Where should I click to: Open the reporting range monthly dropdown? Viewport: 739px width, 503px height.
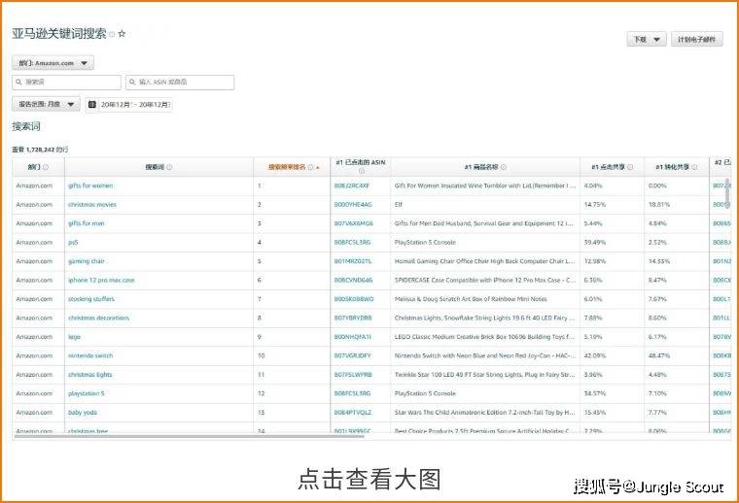pos(46,104)
